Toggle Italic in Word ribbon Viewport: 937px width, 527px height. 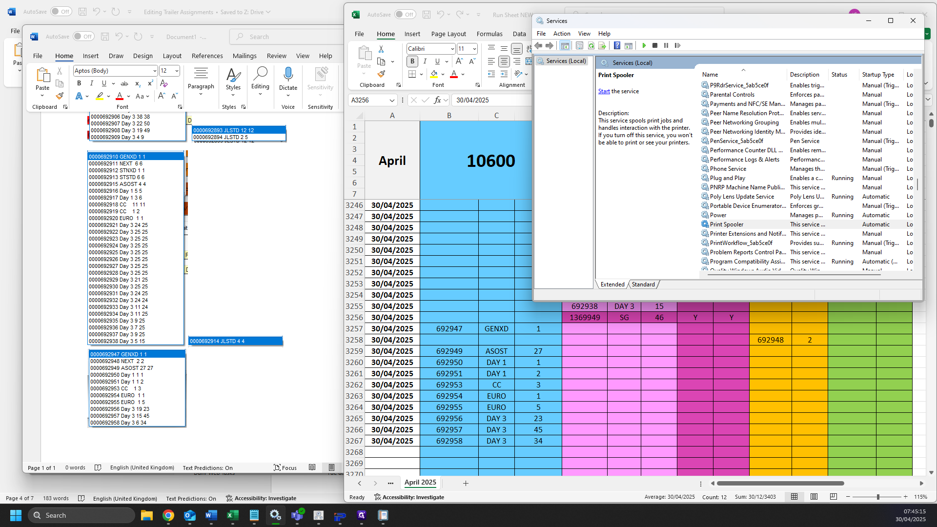click(x=91, y=83)
